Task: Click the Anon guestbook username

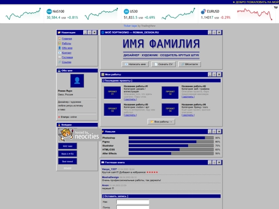Action: [105, 185]
